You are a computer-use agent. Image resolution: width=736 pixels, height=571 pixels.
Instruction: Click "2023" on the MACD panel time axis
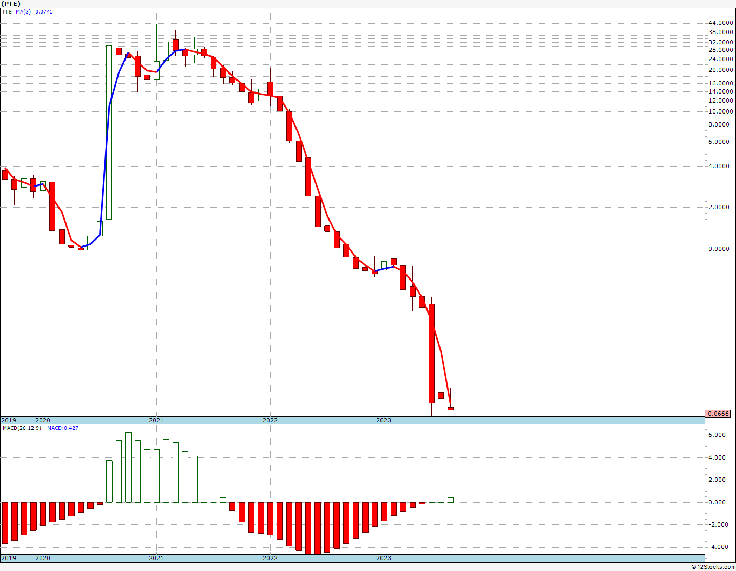click(x=384, y=558)
